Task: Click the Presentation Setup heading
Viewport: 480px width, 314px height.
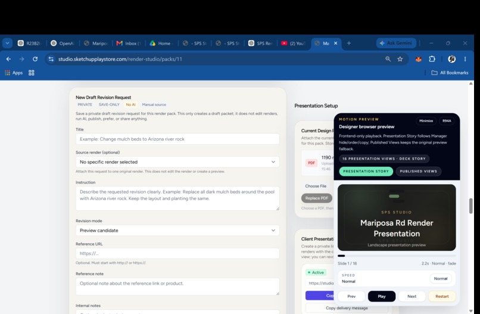Action: 316,105
